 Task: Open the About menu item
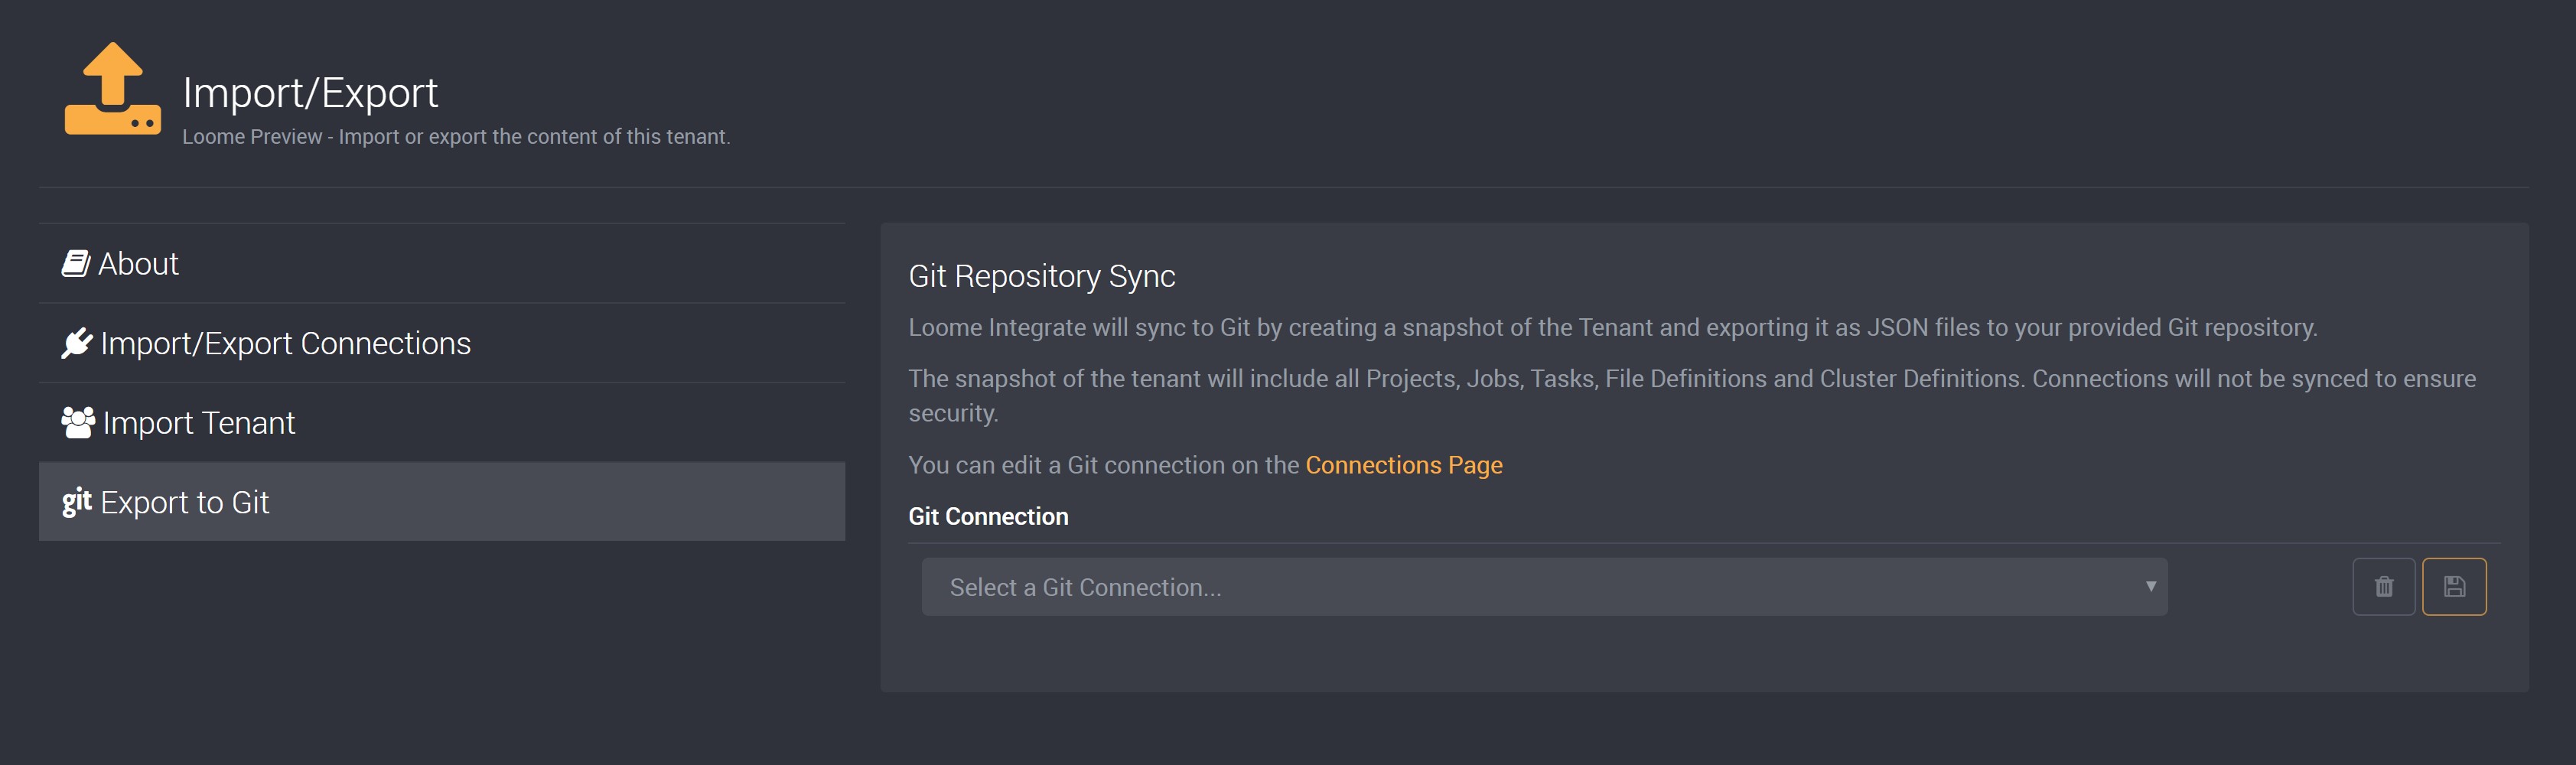pos(442,264)
